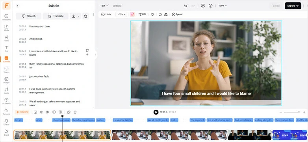Toggle the Timeline view button
The image size is (308, 142).
click(22, 112)
